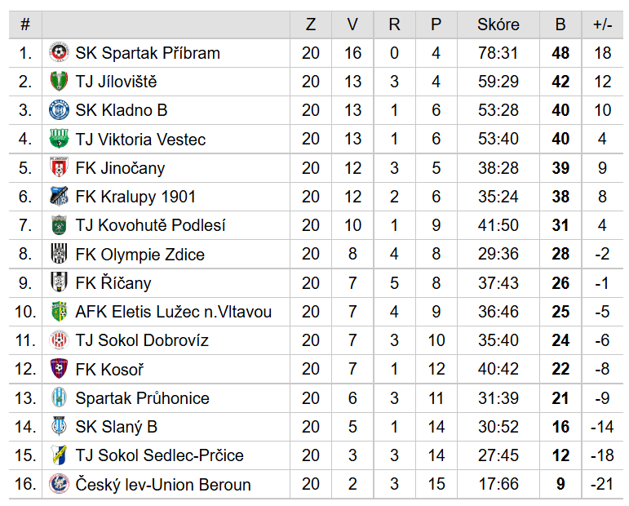This screenshot has width=629, height=506.
Task: Click SK Spartak Příbram club logo
Action: tap(59, 52)
